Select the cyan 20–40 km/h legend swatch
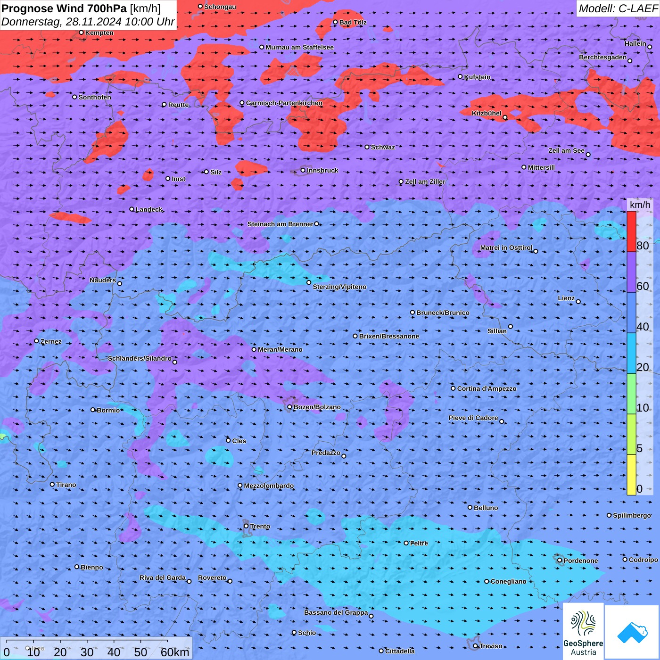The width and height of the screenshot is (660, 660). click(x=631, y=354)
